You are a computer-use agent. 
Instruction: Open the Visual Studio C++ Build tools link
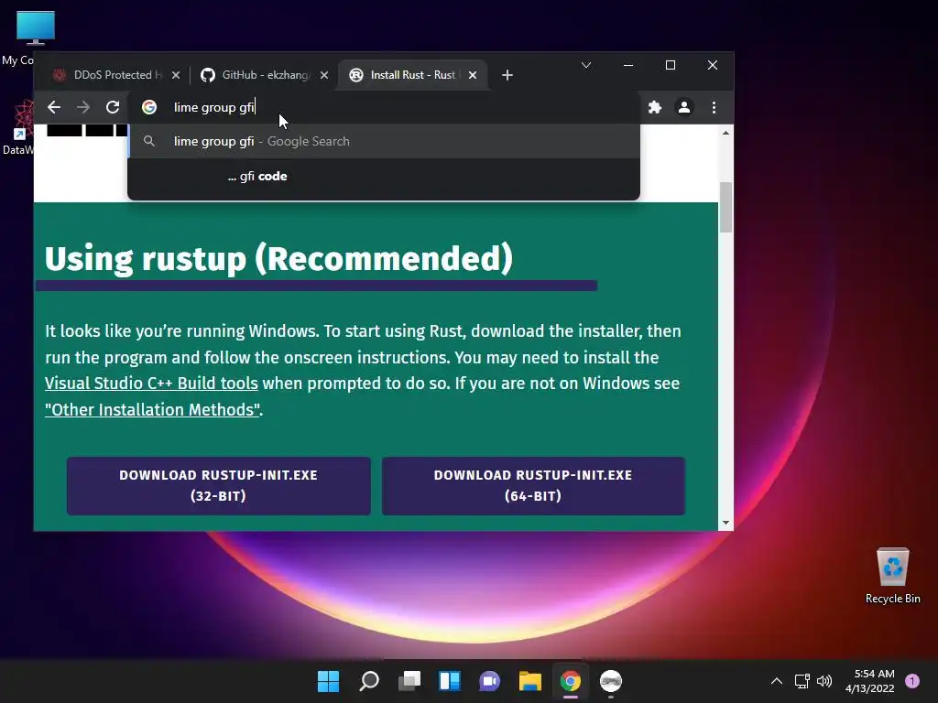tap(151, 384)
